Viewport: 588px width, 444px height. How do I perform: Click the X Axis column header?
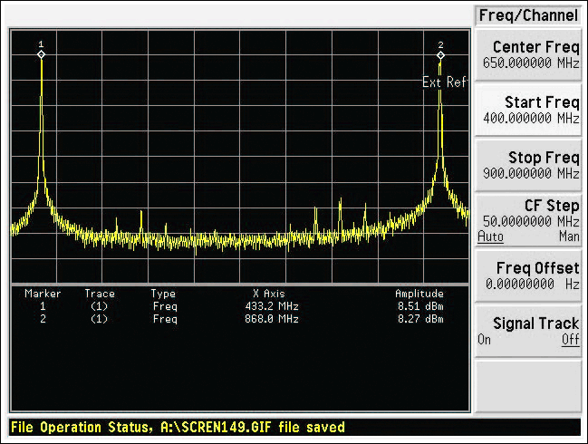[269, 294]
